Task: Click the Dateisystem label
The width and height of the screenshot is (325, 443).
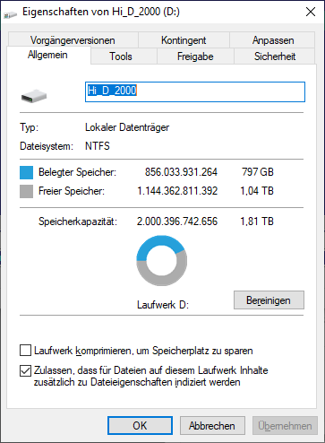Action: [47, 146]
